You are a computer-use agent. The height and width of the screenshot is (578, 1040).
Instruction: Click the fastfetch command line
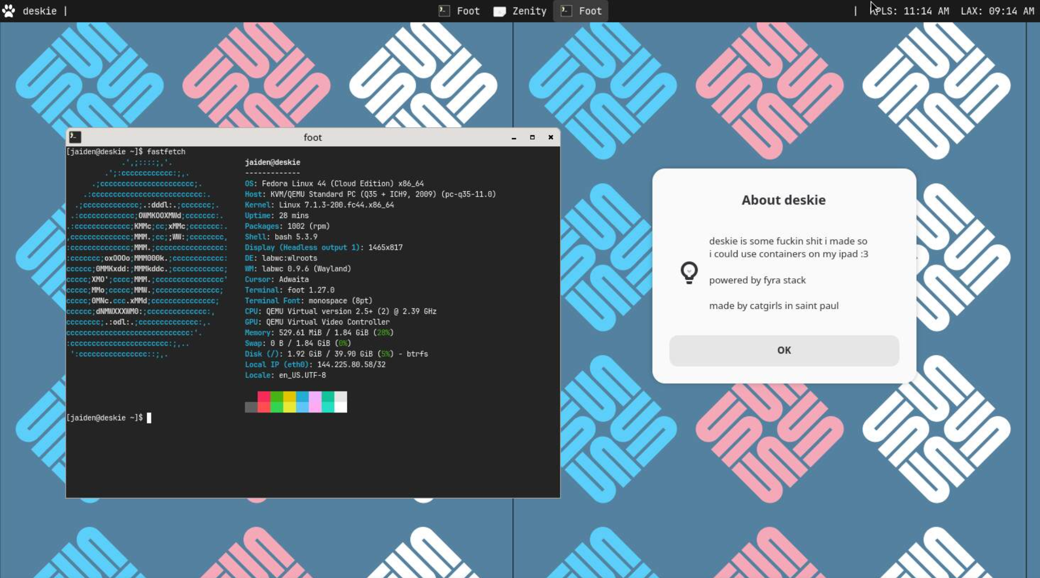[126, 152]
